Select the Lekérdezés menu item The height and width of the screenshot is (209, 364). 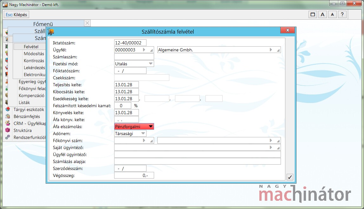[34, 68]
